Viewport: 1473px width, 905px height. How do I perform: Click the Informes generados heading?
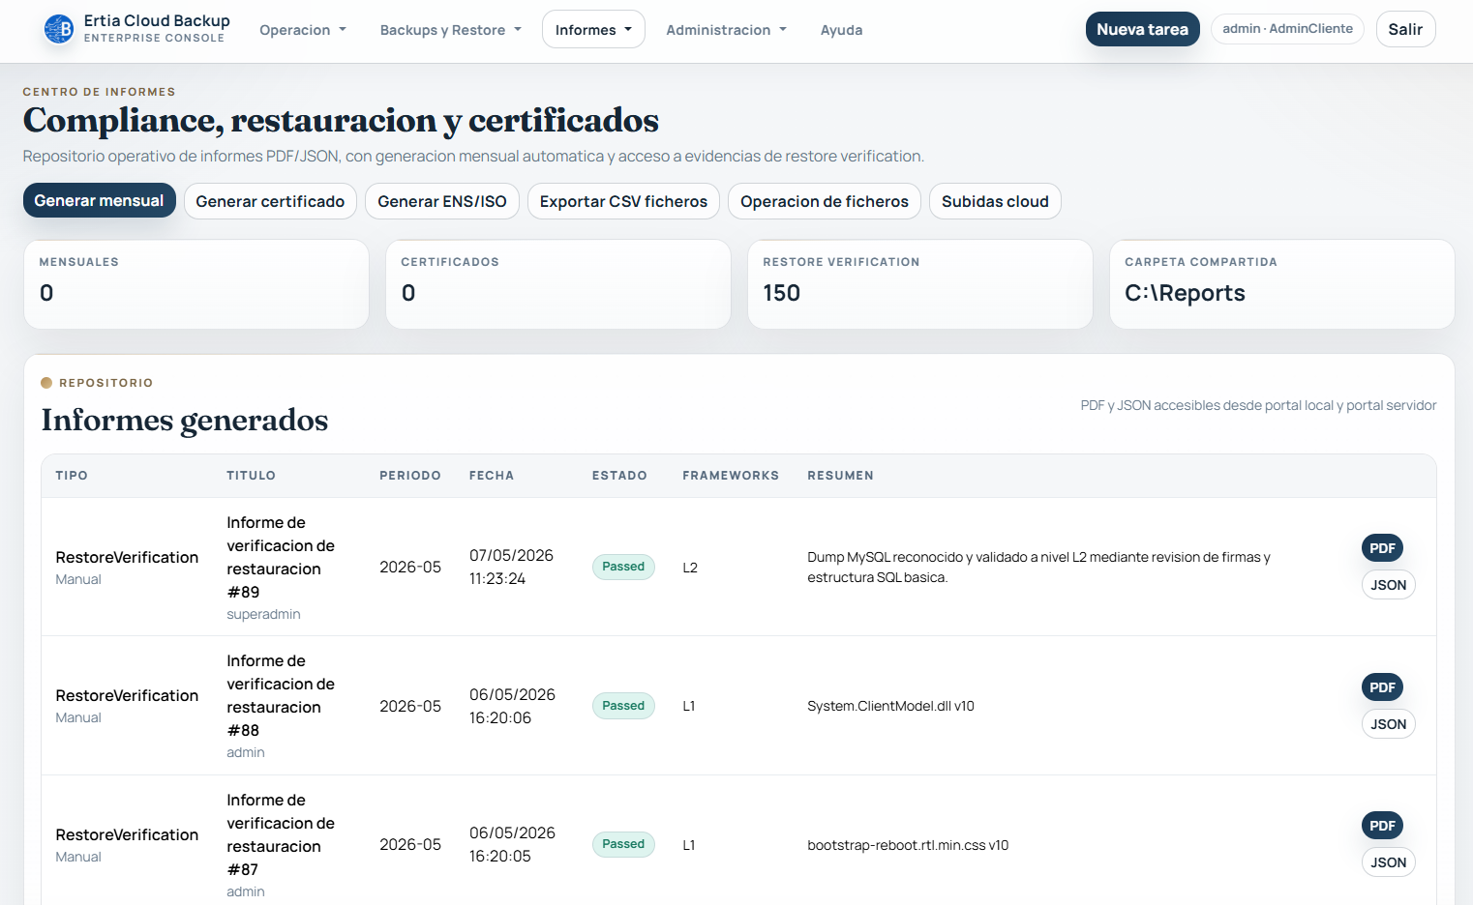point(185,420)
